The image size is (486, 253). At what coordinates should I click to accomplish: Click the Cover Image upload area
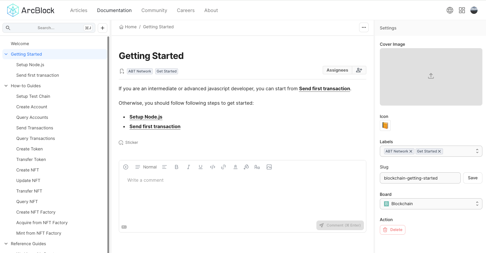pyautogui.click(x=431, y=77)
